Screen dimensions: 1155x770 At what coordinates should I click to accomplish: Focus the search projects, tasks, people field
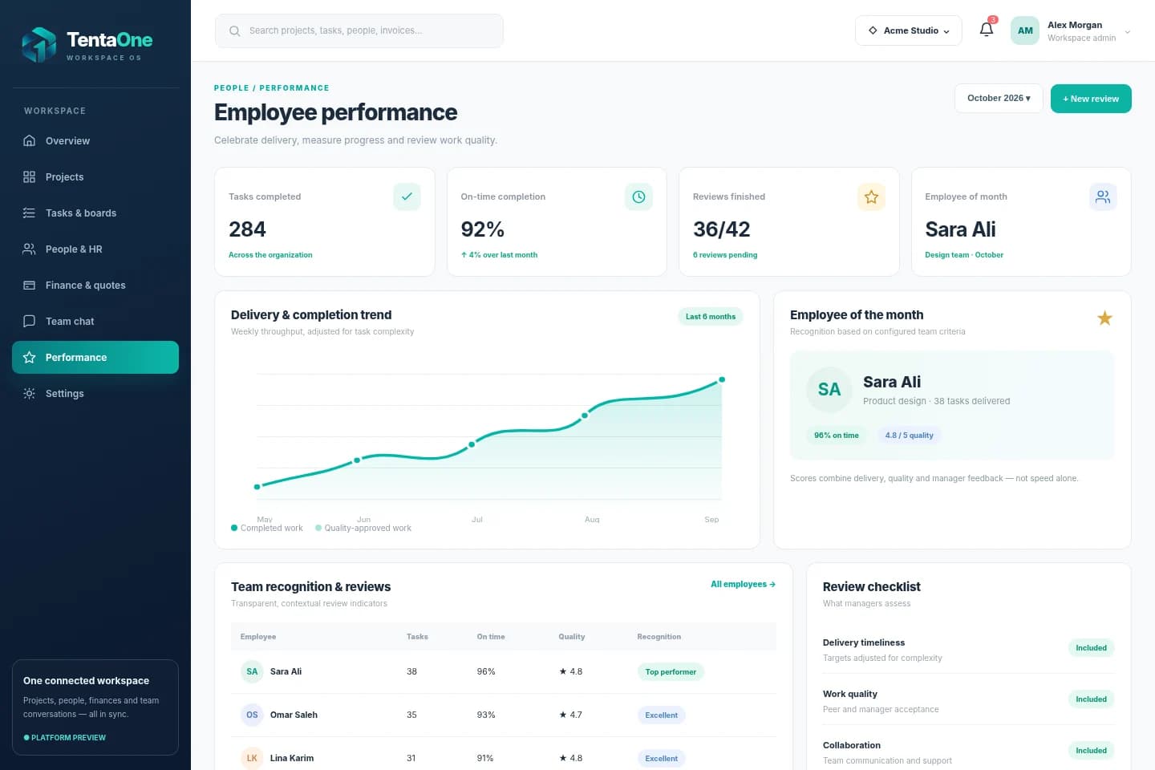(x=359, y=30)
